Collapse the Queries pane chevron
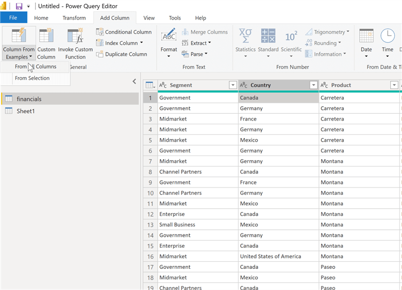This screenshot has height=290, width=402. coord(135,81)
